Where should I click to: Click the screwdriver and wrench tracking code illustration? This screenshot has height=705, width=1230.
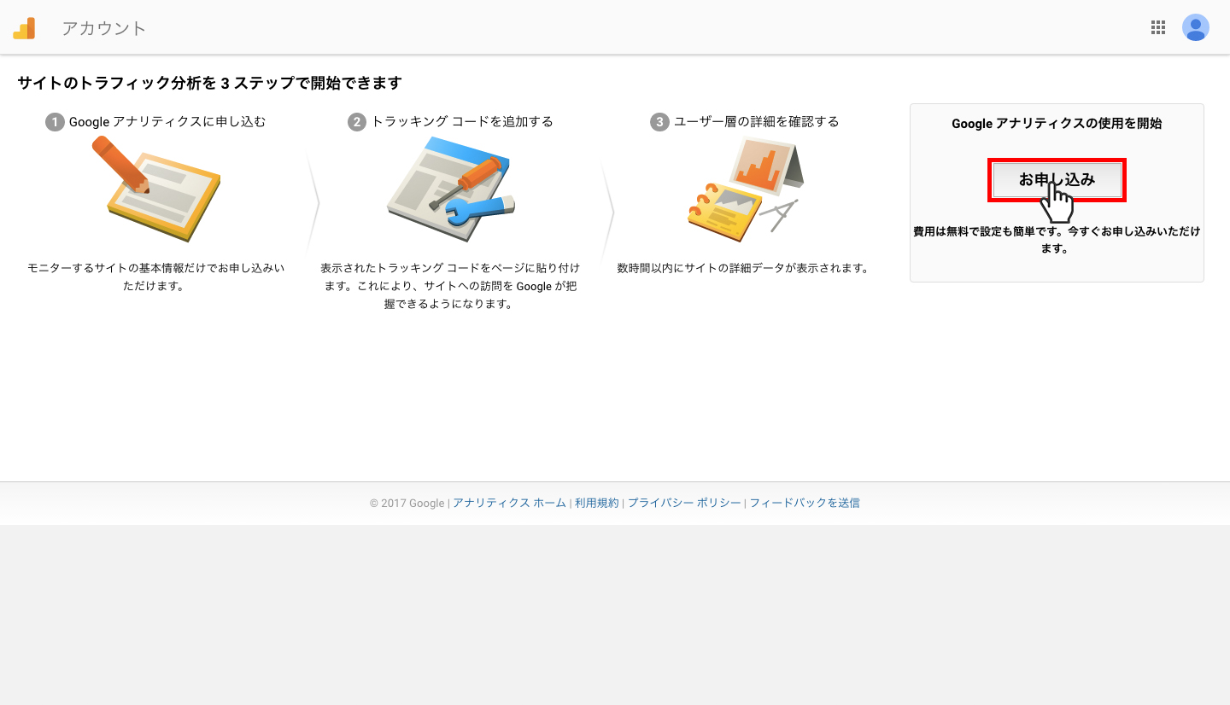(x=451, y=189)
